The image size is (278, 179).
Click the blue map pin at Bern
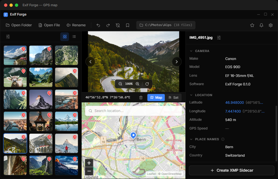pyautogui.click(x=133, y=135)
